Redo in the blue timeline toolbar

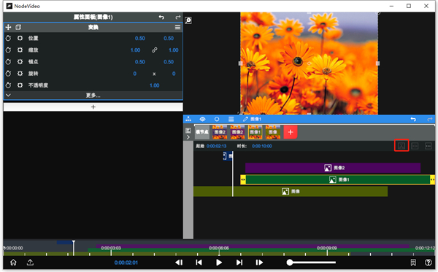click(x=430, y=119)
